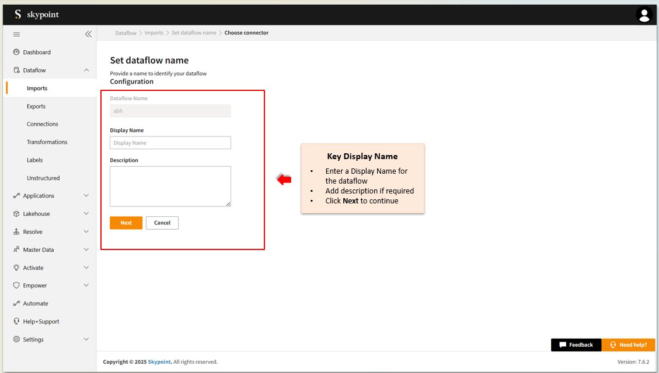Go to Transformations page
Viewport: 659px width, 373px height.
47,142
